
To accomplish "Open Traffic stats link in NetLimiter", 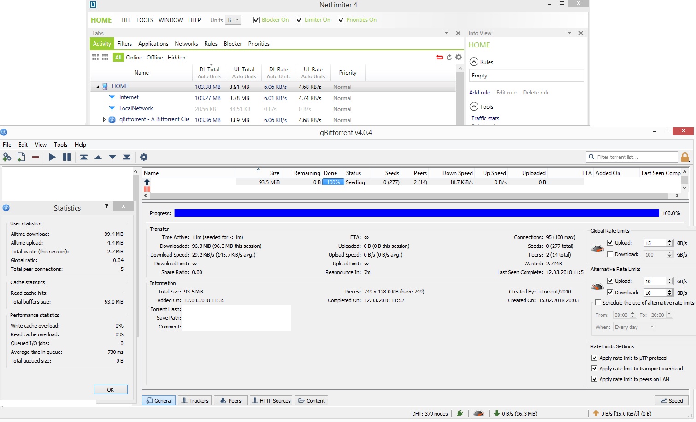I will [x=485, y=118].
